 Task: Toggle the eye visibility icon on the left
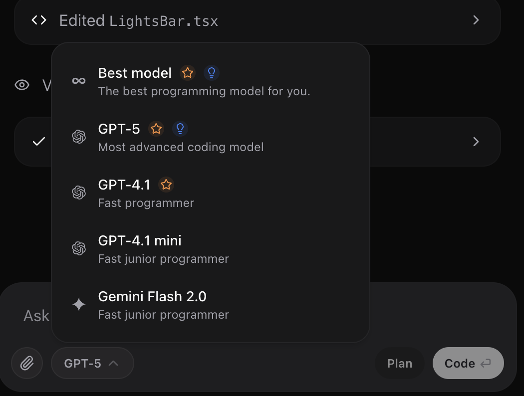[x=22, y=85]
